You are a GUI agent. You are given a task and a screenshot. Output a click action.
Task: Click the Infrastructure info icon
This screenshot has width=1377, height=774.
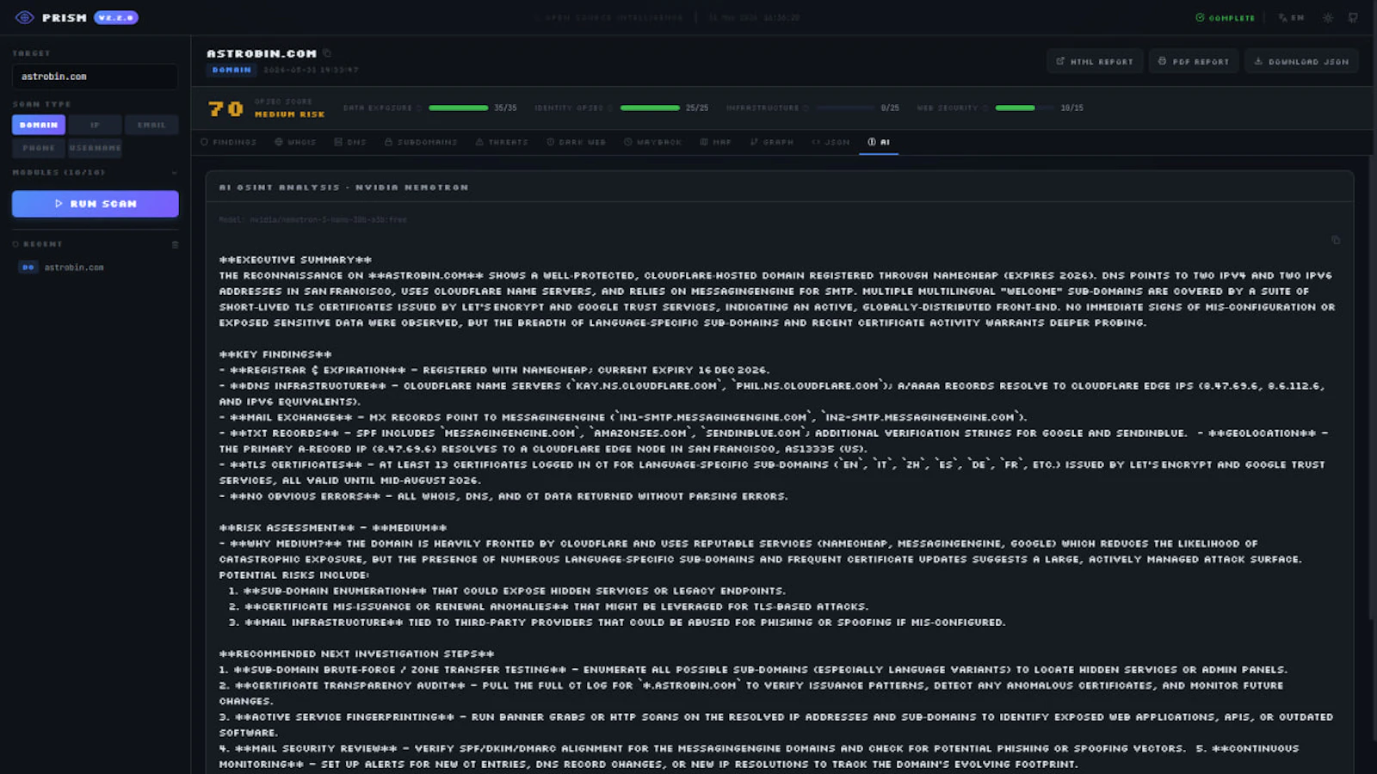click(806, 108)
